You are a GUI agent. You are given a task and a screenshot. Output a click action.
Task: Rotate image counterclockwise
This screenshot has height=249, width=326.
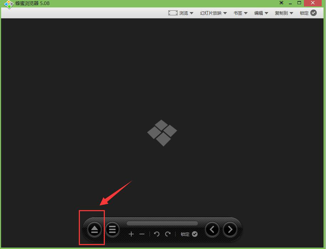coord(157,234)
